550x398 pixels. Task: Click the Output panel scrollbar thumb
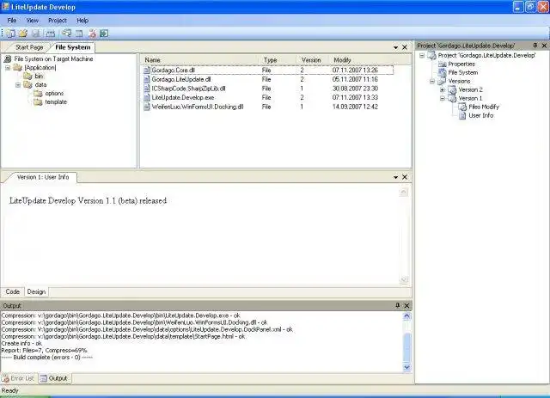pyautogui.click(x=406, y=347)
